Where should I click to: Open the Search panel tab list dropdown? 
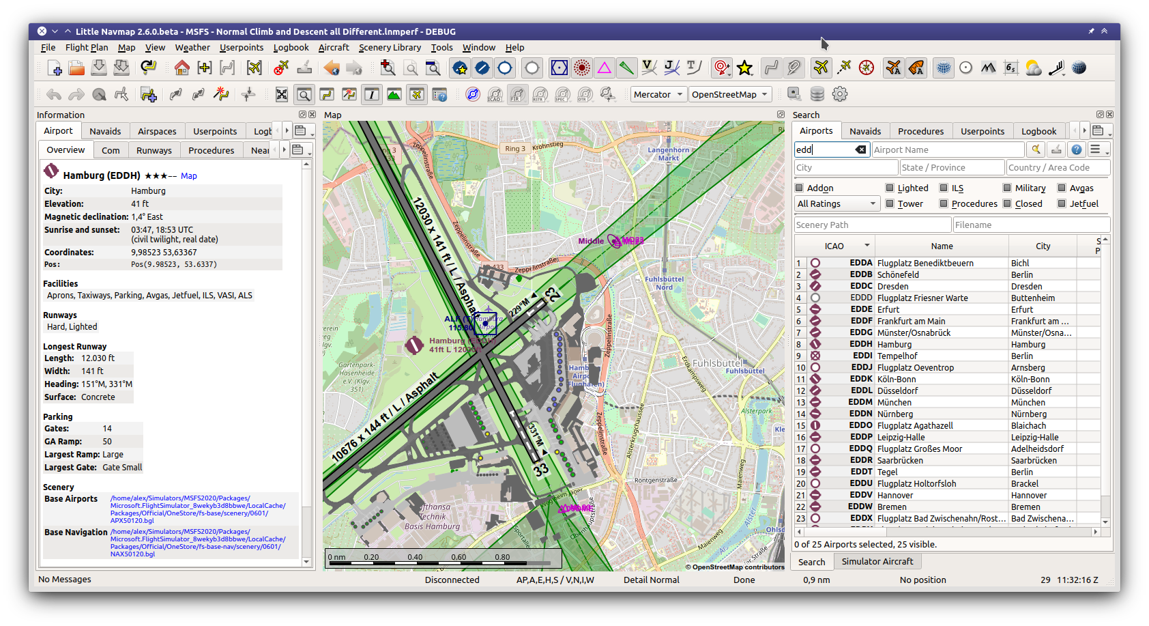point(1101,130)
